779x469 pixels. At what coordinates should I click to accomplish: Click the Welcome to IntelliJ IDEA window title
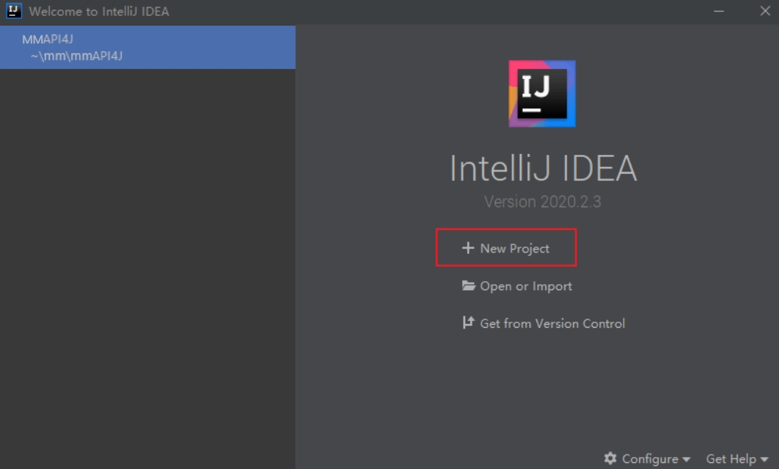[99, 11]
